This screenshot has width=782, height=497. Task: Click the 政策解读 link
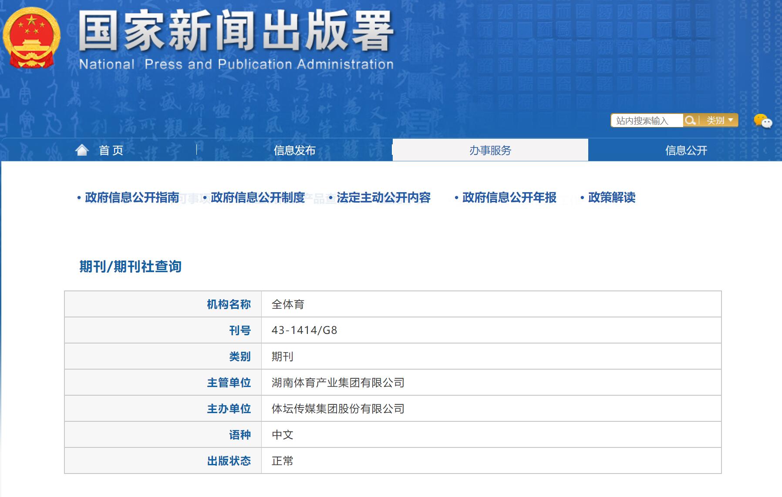[x=611, y=198]
